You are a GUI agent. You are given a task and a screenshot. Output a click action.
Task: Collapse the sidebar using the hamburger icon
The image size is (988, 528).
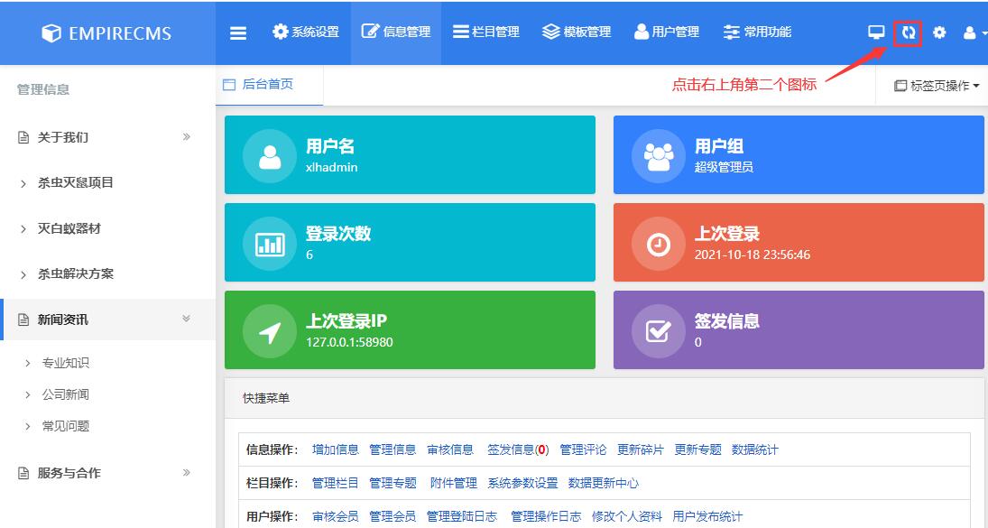[x=237, y=32]
